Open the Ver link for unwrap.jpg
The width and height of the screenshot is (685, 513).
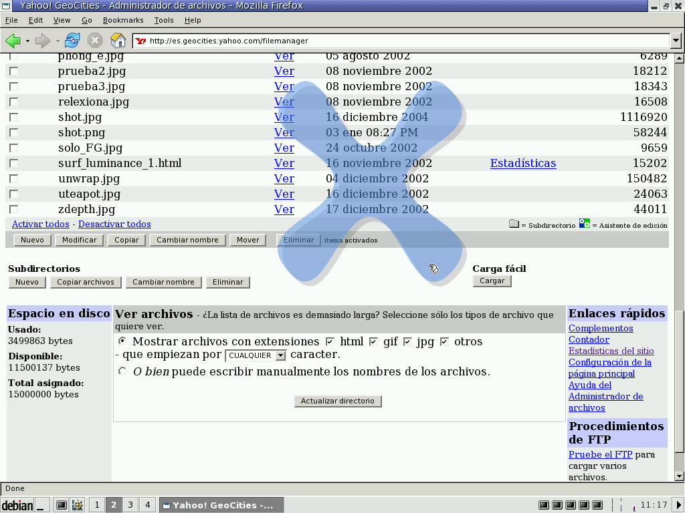point(284,178)
